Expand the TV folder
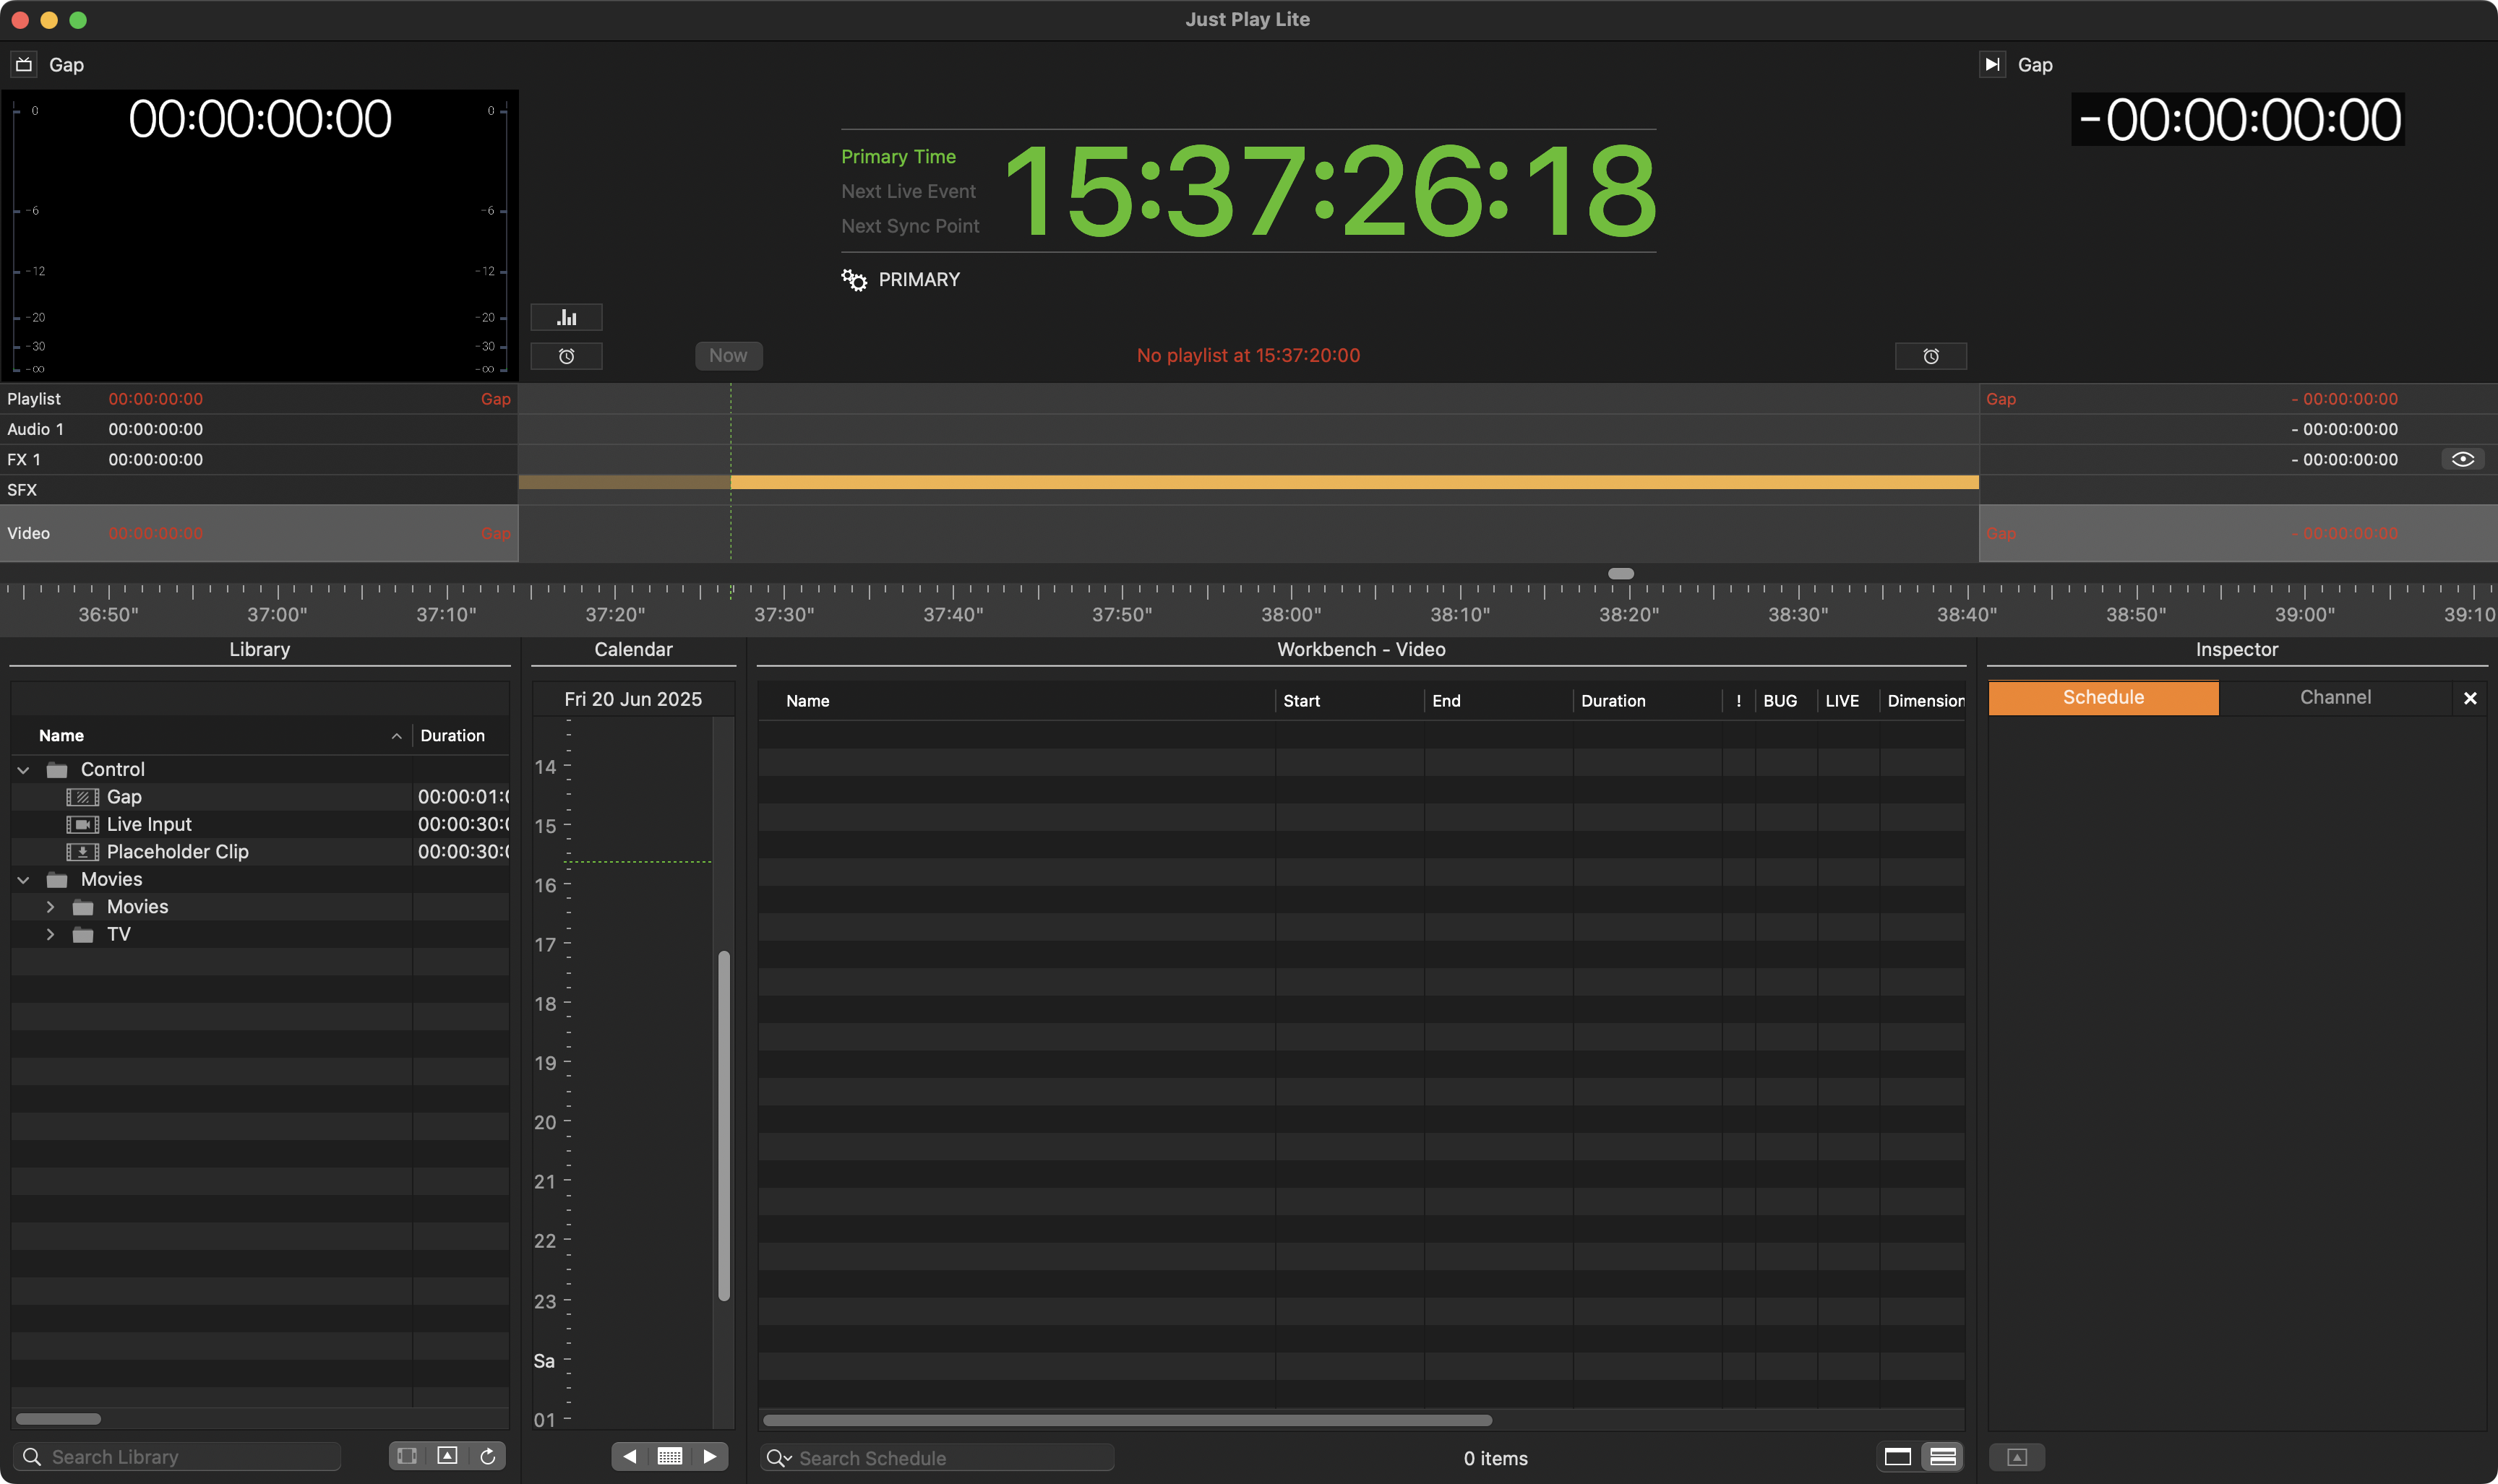Screen dimensions: 2498x1484 coord(50,935)
